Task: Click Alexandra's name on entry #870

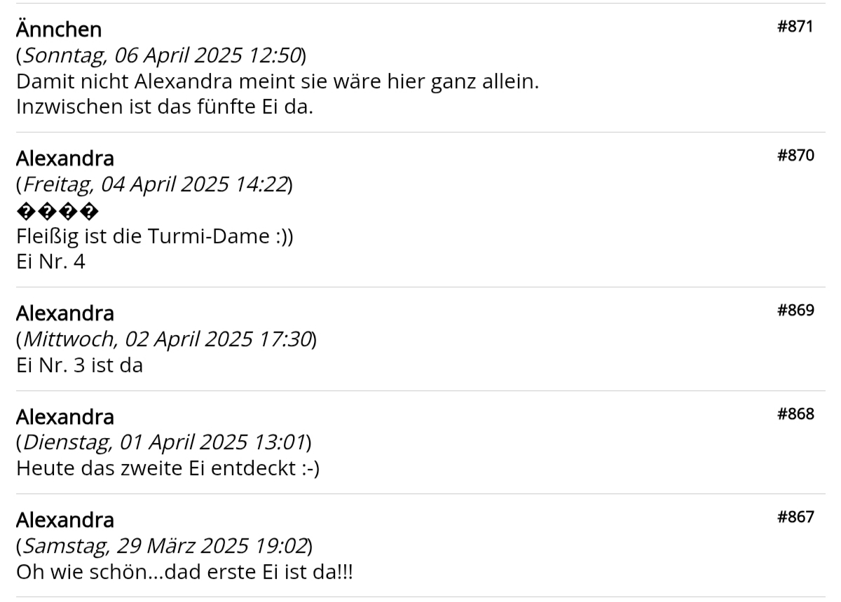Action: pos(65,158)
